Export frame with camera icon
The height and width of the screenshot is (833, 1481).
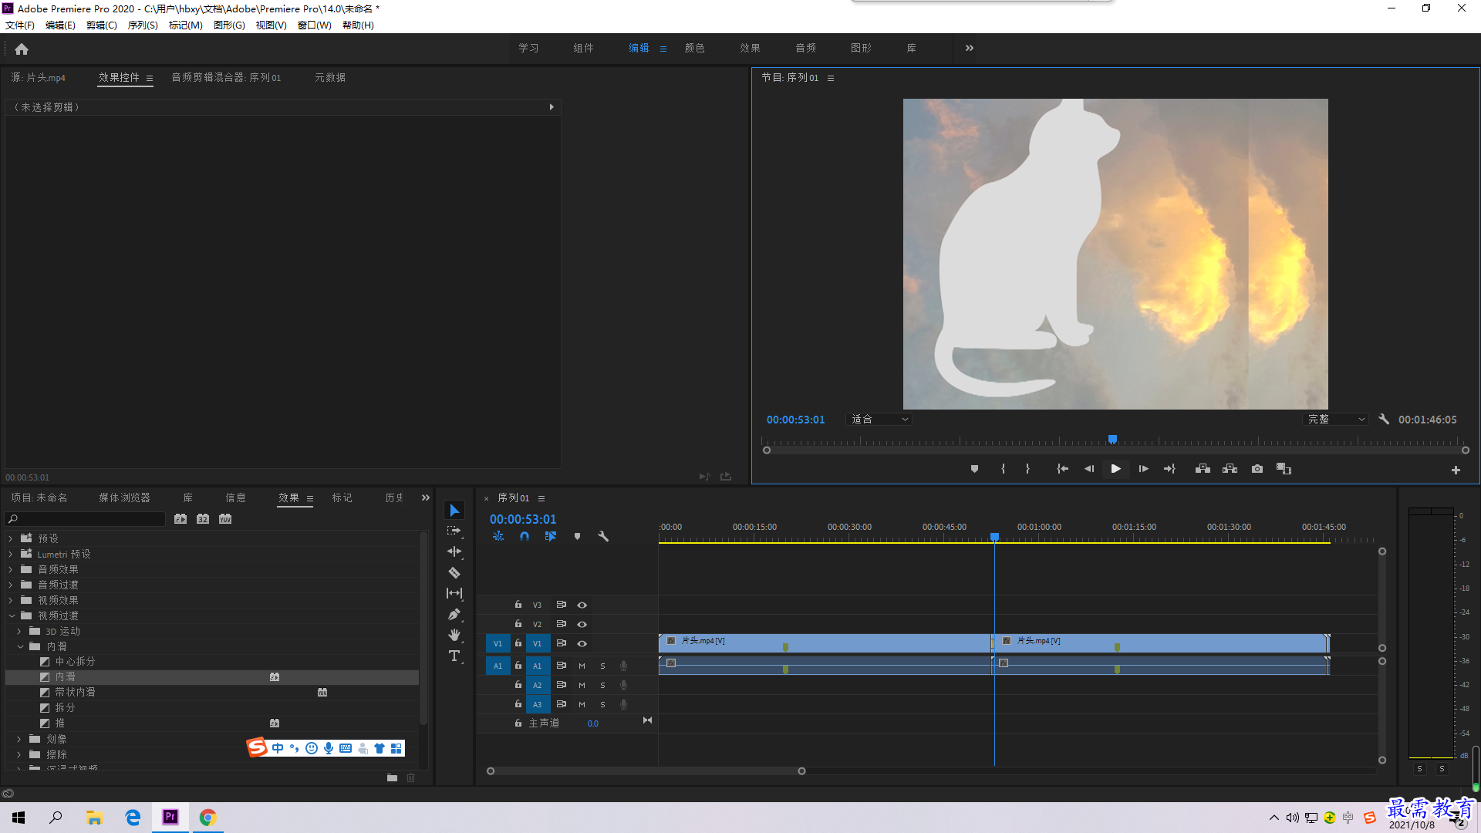coord(1257,469)
